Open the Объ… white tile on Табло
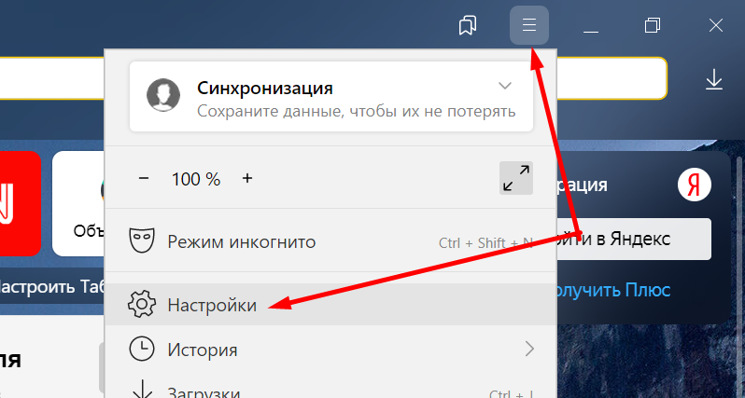 tap(78, 203)
